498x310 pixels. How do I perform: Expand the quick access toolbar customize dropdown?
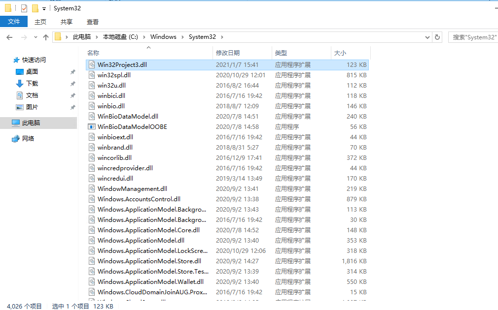(44, 9)
